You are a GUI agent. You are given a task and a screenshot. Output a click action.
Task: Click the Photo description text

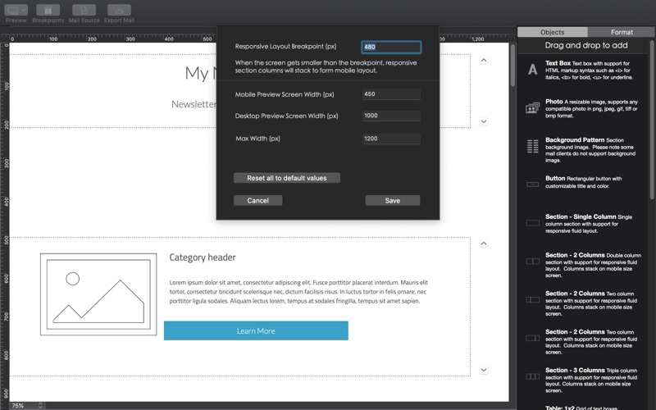[591, 109]
